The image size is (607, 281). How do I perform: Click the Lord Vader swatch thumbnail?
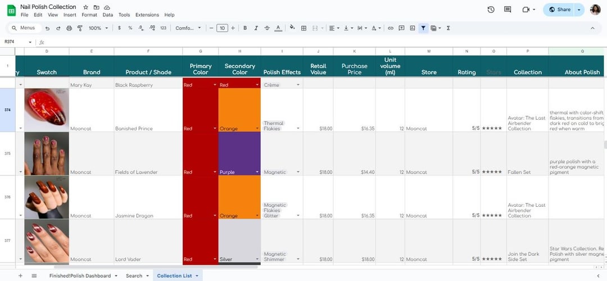point(47,241)
